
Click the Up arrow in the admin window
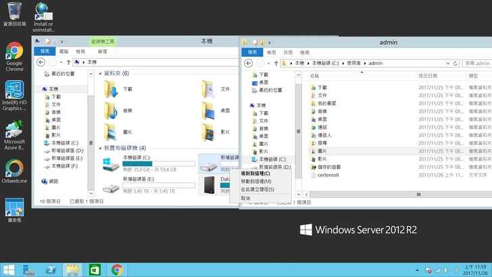[276, 64]
